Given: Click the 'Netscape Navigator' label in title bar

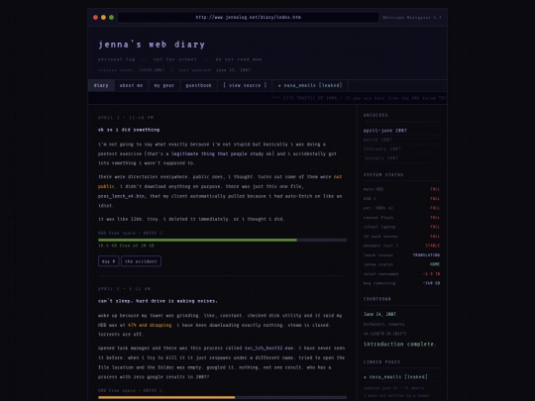Looking at the screenshot, I should [x=412, y=18].
